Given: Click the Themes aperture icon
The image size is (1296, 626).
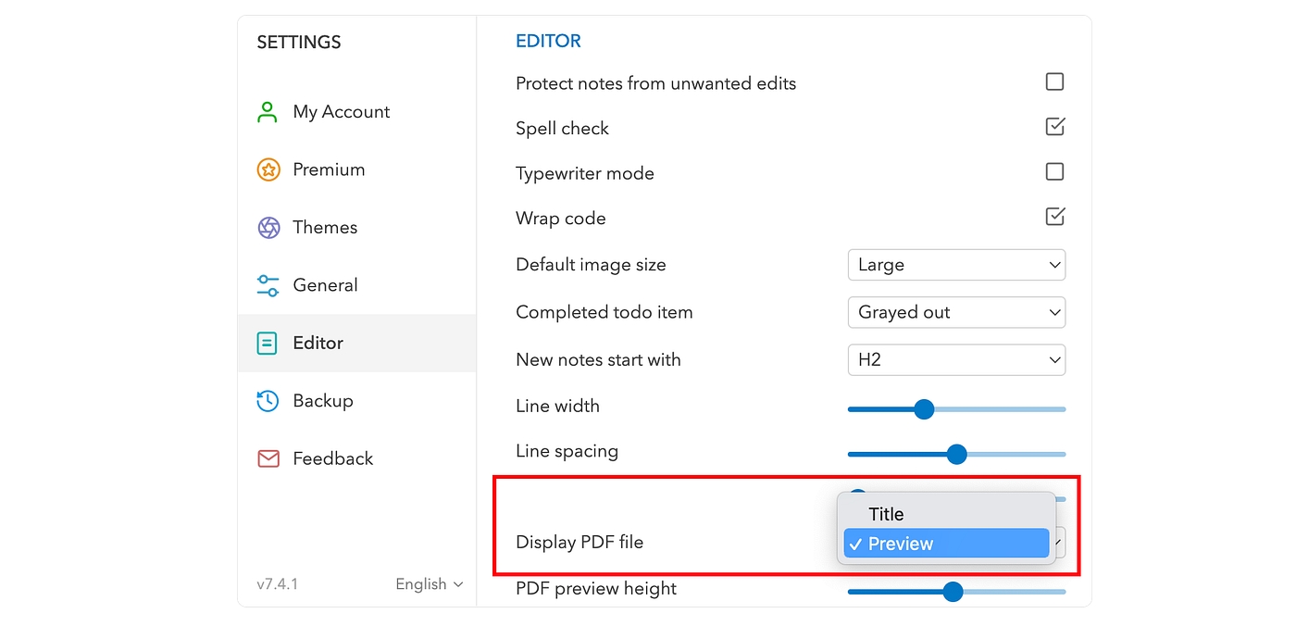Looking at the screenshot, I should [268, 228].
